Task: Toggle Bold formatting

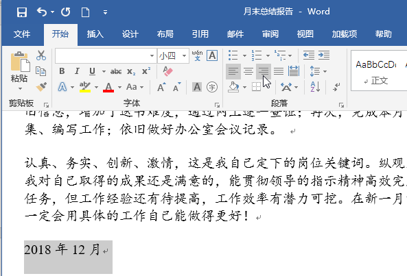Action: (x=62, y=71)
